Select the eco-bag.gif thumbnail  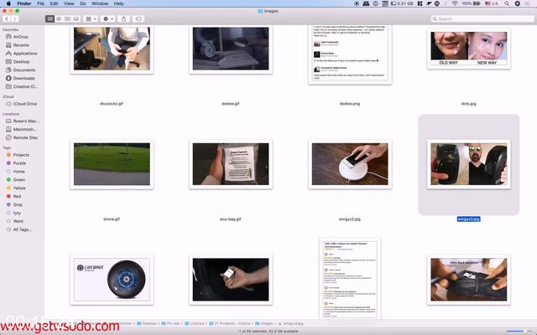tap(231, 164)
